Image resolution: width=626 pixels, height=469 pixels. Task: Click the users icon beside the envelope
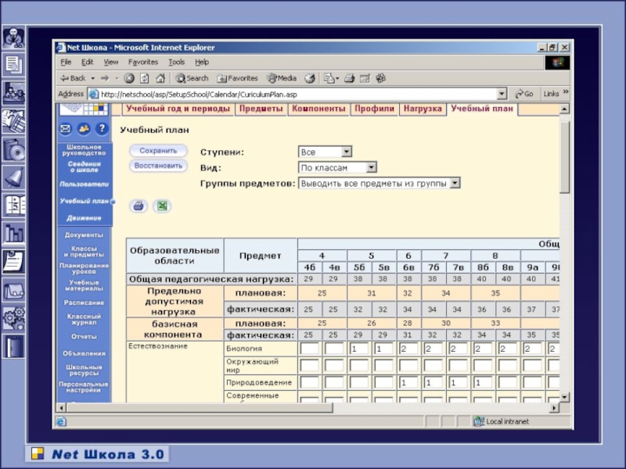tap(83, 129)
